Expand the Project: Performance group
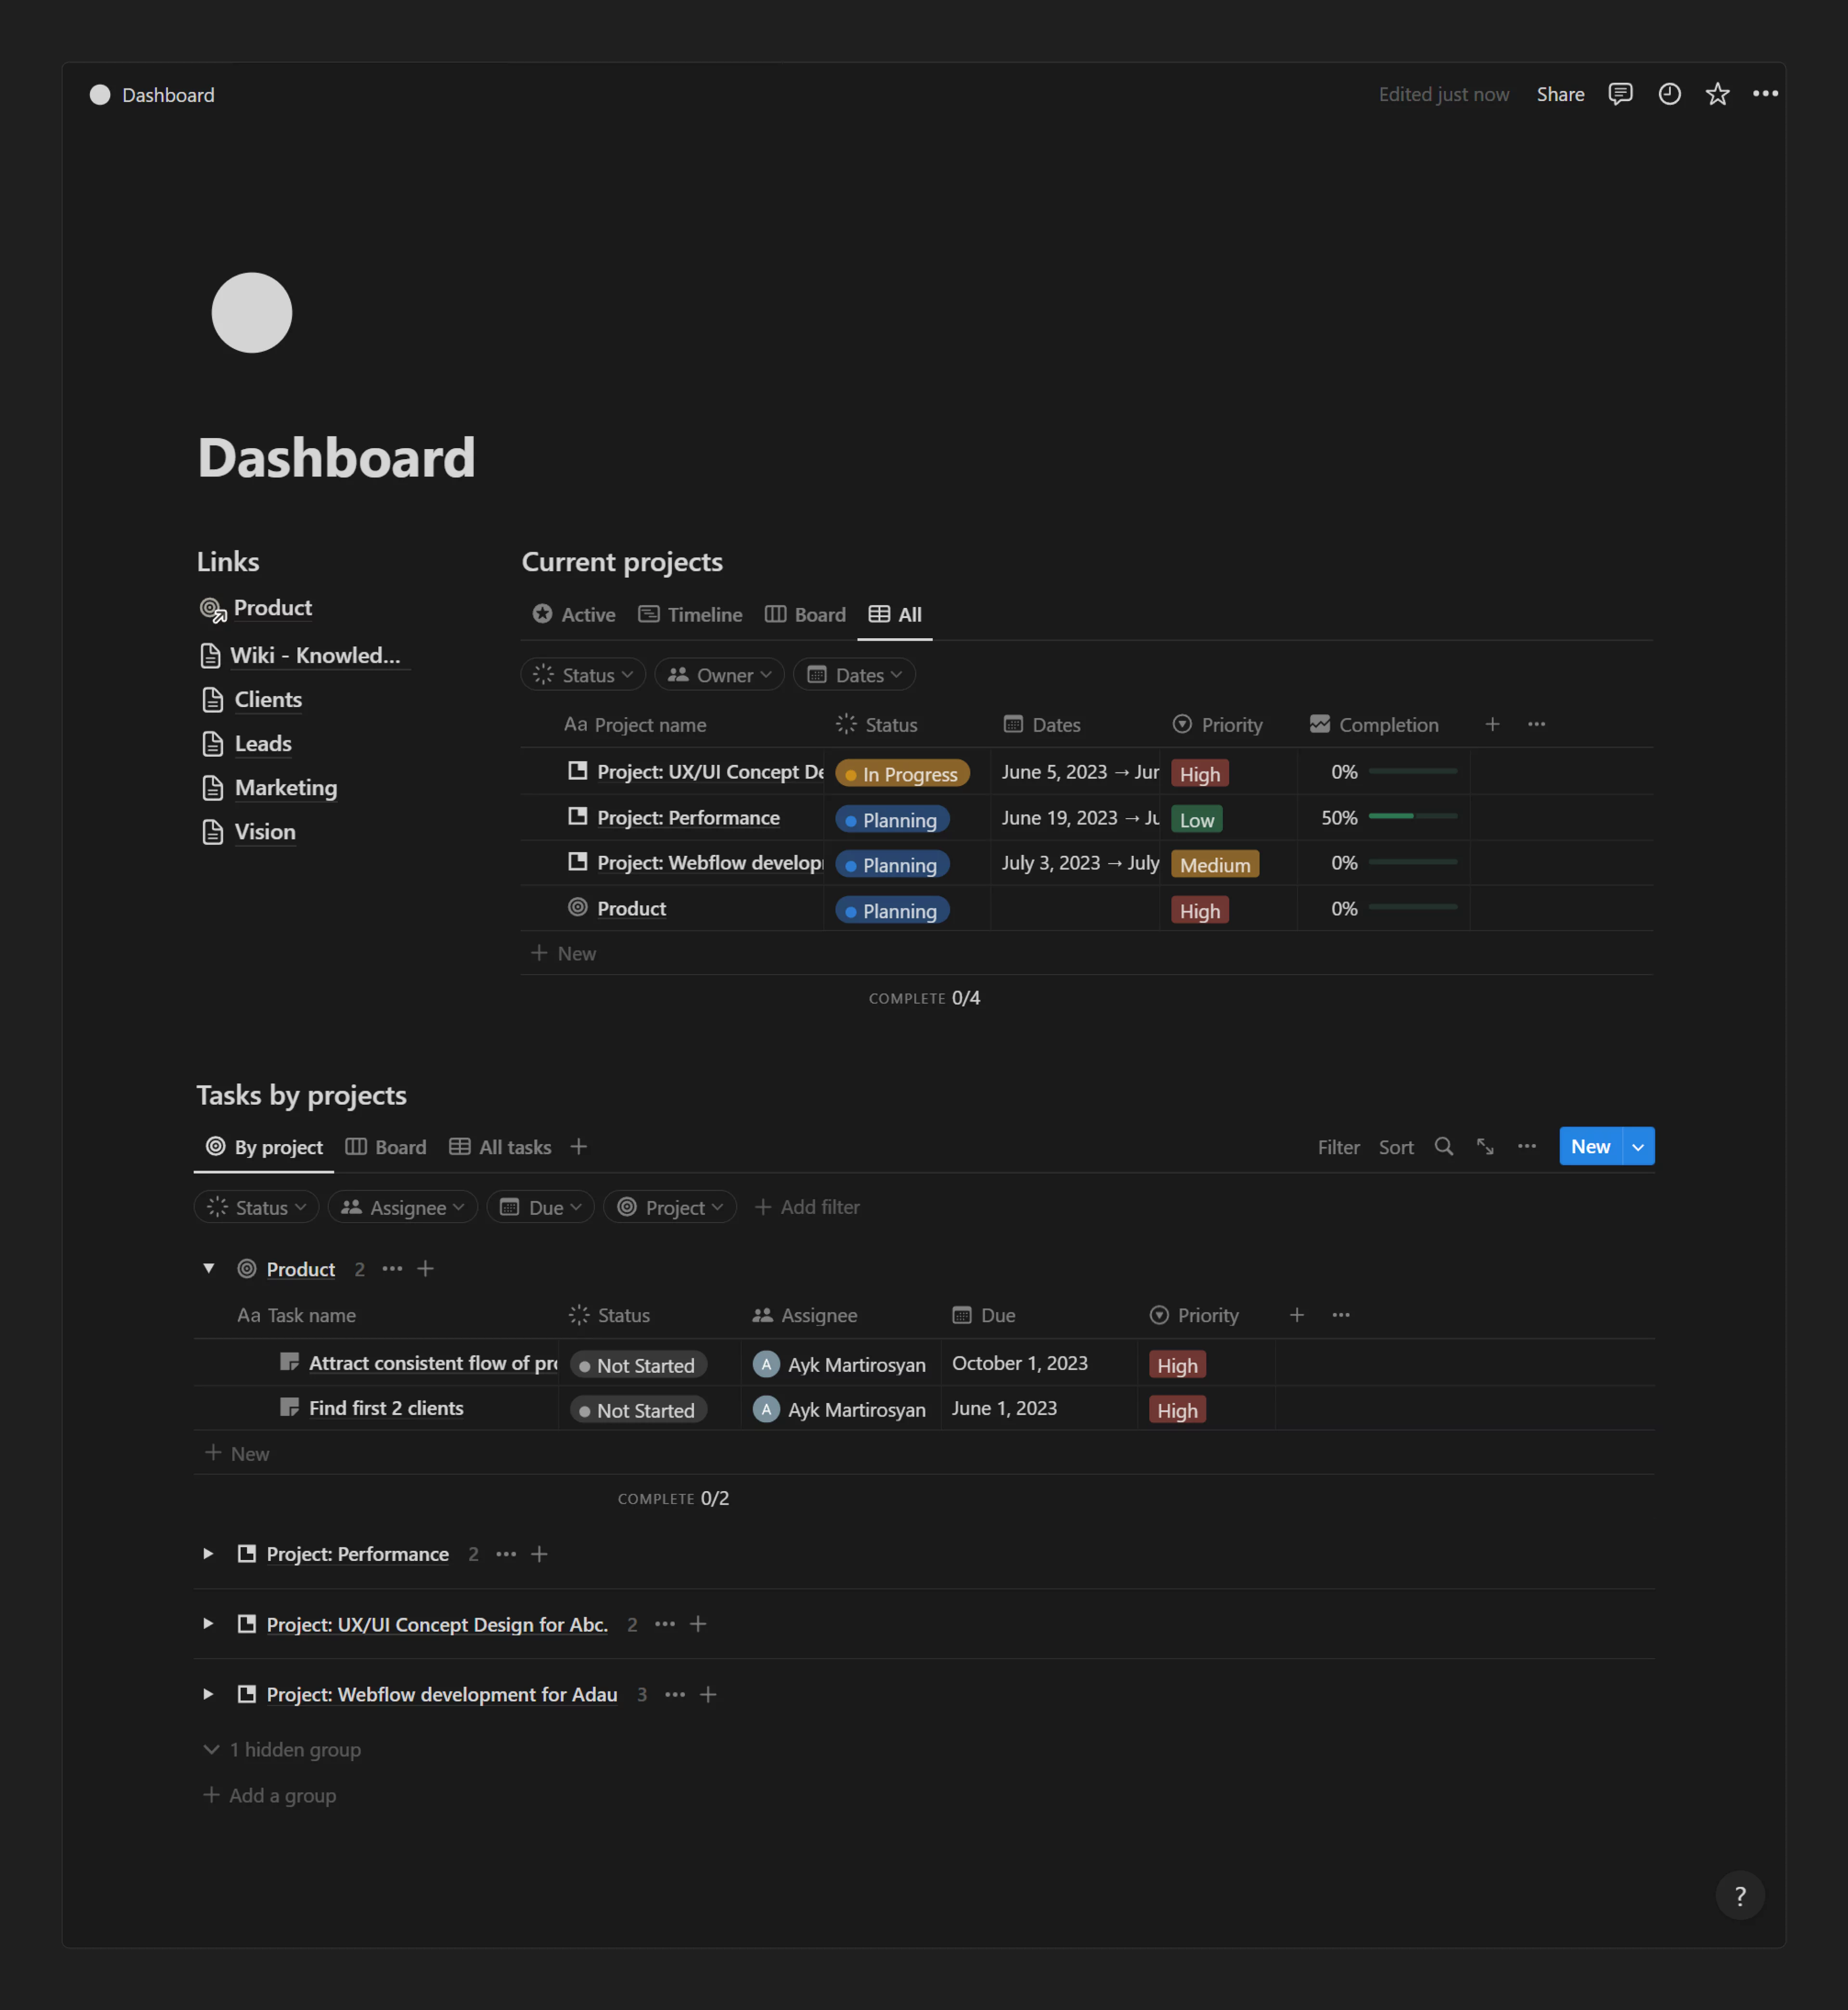Viewport: 1848px width, 2010px height. (207, 1554)
